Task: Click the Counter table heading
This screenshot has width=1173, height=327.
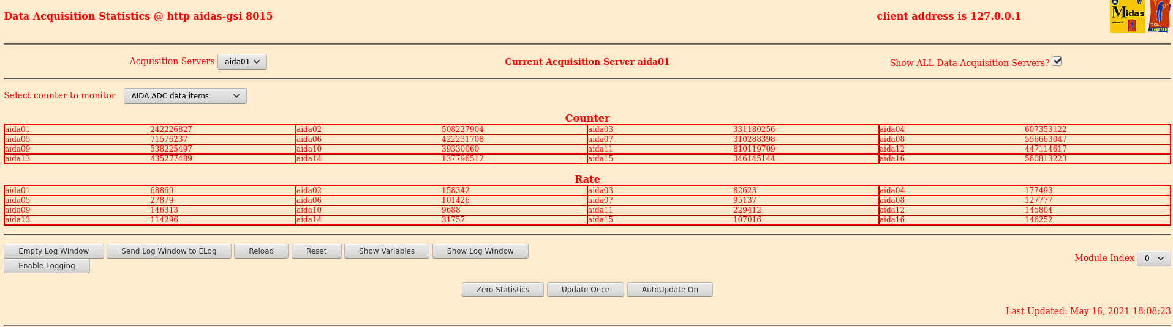Action: point(587,118)
